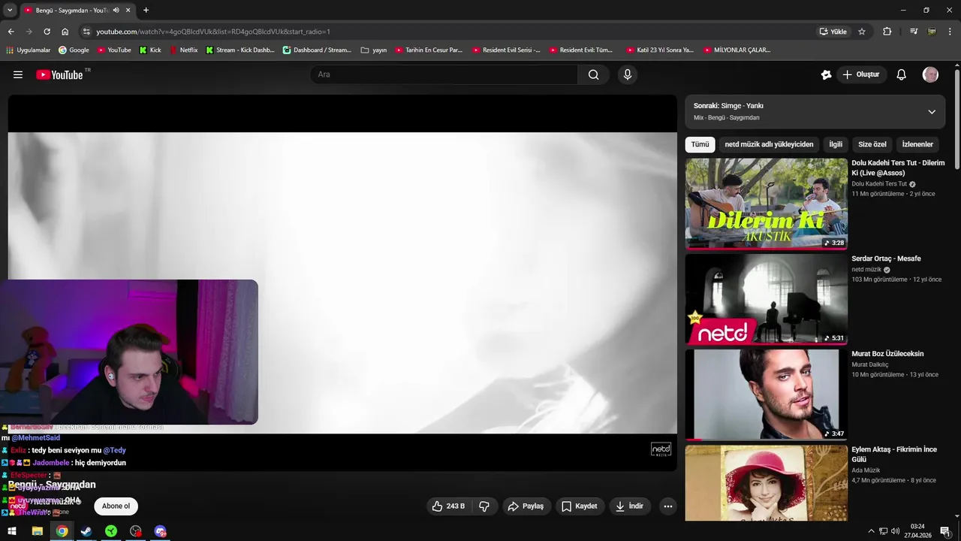
Task: Open Eylem Aktaş Fikrimin İnce Gülü thumbnail
Action: coord(766,483)
